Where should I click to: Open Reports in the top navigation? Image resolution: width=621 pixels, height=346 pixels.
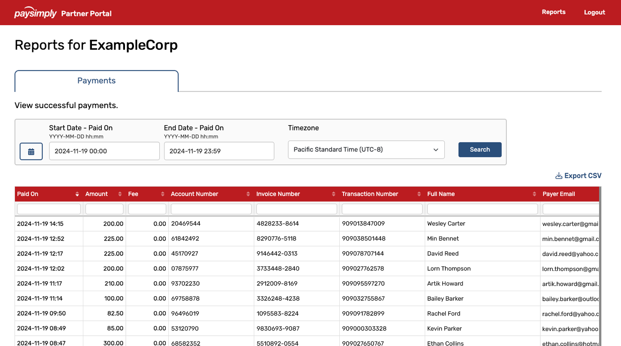tap(554, 12)
